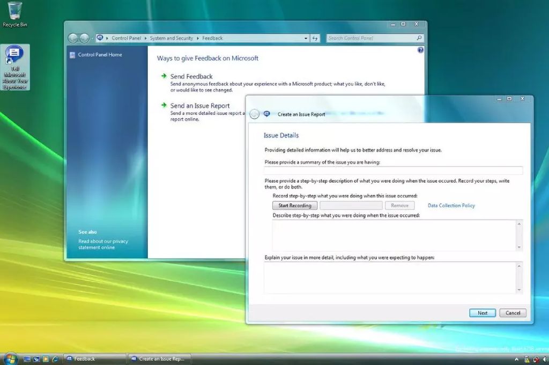Click the Cancel button
The width and height of the screenshot is (549, 365).
point(513,313)
